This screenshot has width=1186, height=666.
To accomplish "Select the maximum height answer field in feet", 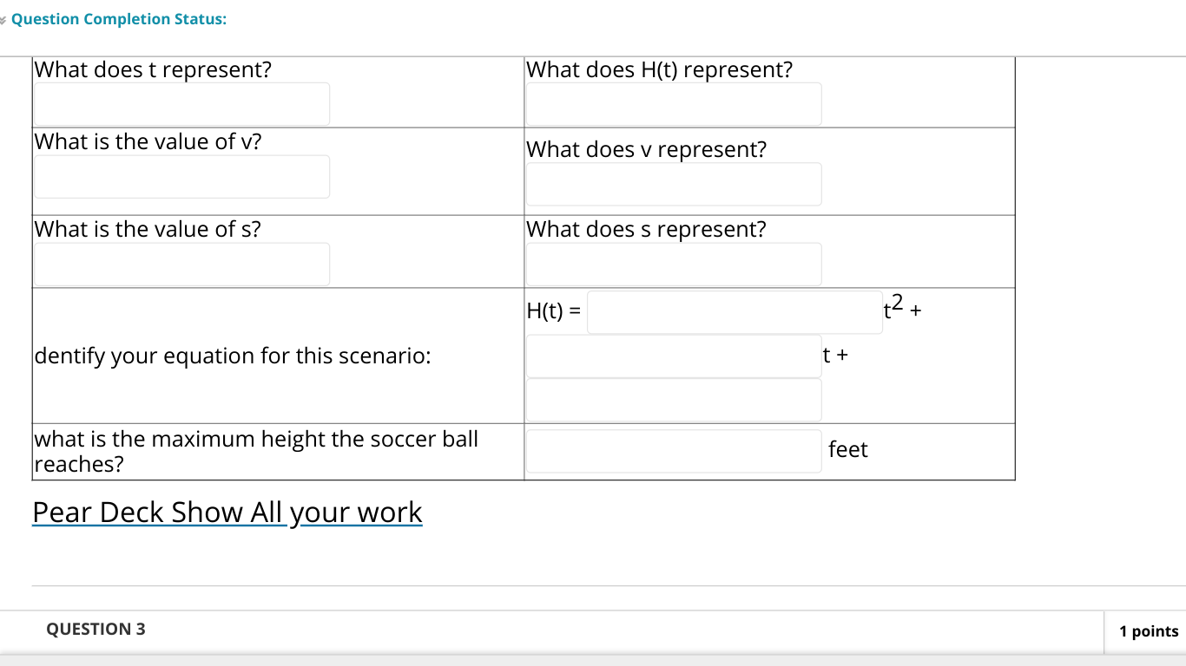I will click(674, 451).
